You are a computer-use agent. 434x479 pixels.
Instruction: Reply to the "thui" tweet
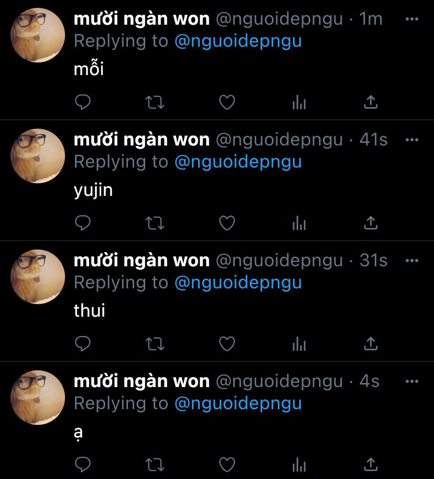83,343
